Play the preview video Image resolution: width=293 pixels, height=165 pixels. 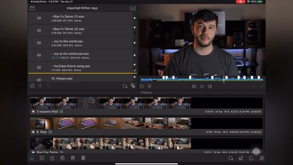tap(202, 86)
